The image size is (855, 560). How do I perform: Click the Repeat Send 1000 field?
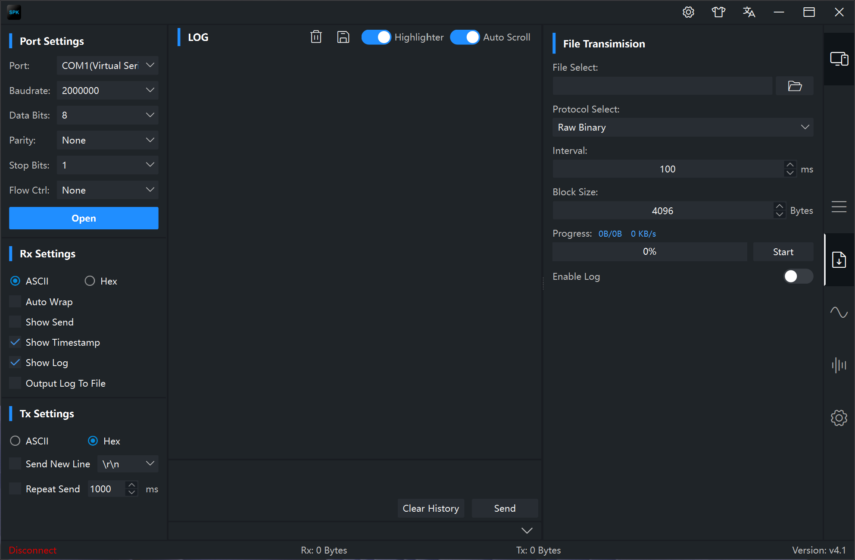pos(107,489)
